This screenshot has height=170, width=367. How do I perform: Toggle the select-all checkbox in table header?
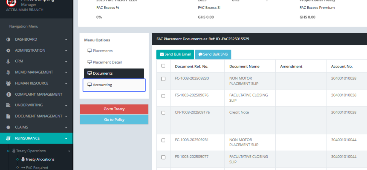pyautogui.click(x=163, y=66)
